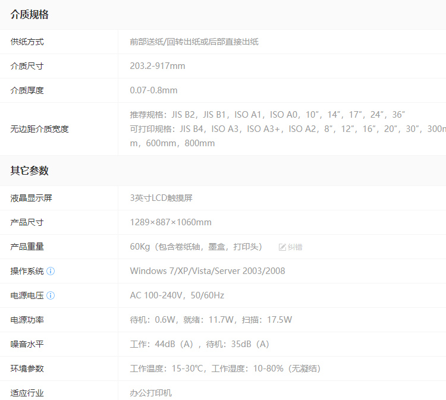Click the 无边距介质宽度 row label

click(39, 129)
